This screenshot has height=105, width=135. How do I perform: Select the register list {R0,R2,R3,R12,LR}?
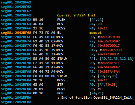117,59
